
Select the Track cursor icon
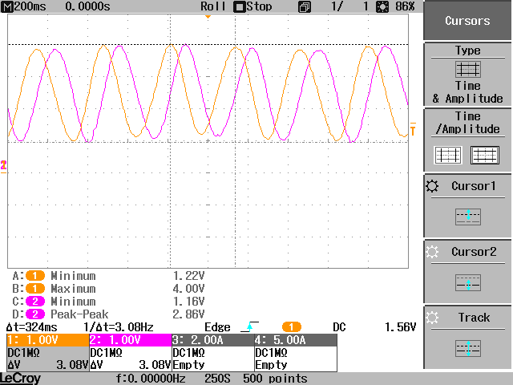(468, 348)
